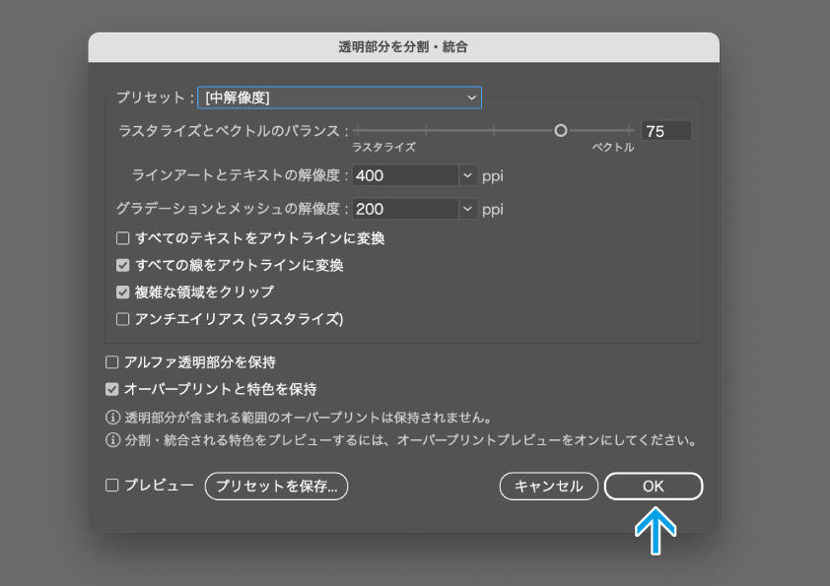Viewport: 830px width, 586px height.
Task: Uncheck すべての線をアウトラインに変換
Action: pos(123,265)
